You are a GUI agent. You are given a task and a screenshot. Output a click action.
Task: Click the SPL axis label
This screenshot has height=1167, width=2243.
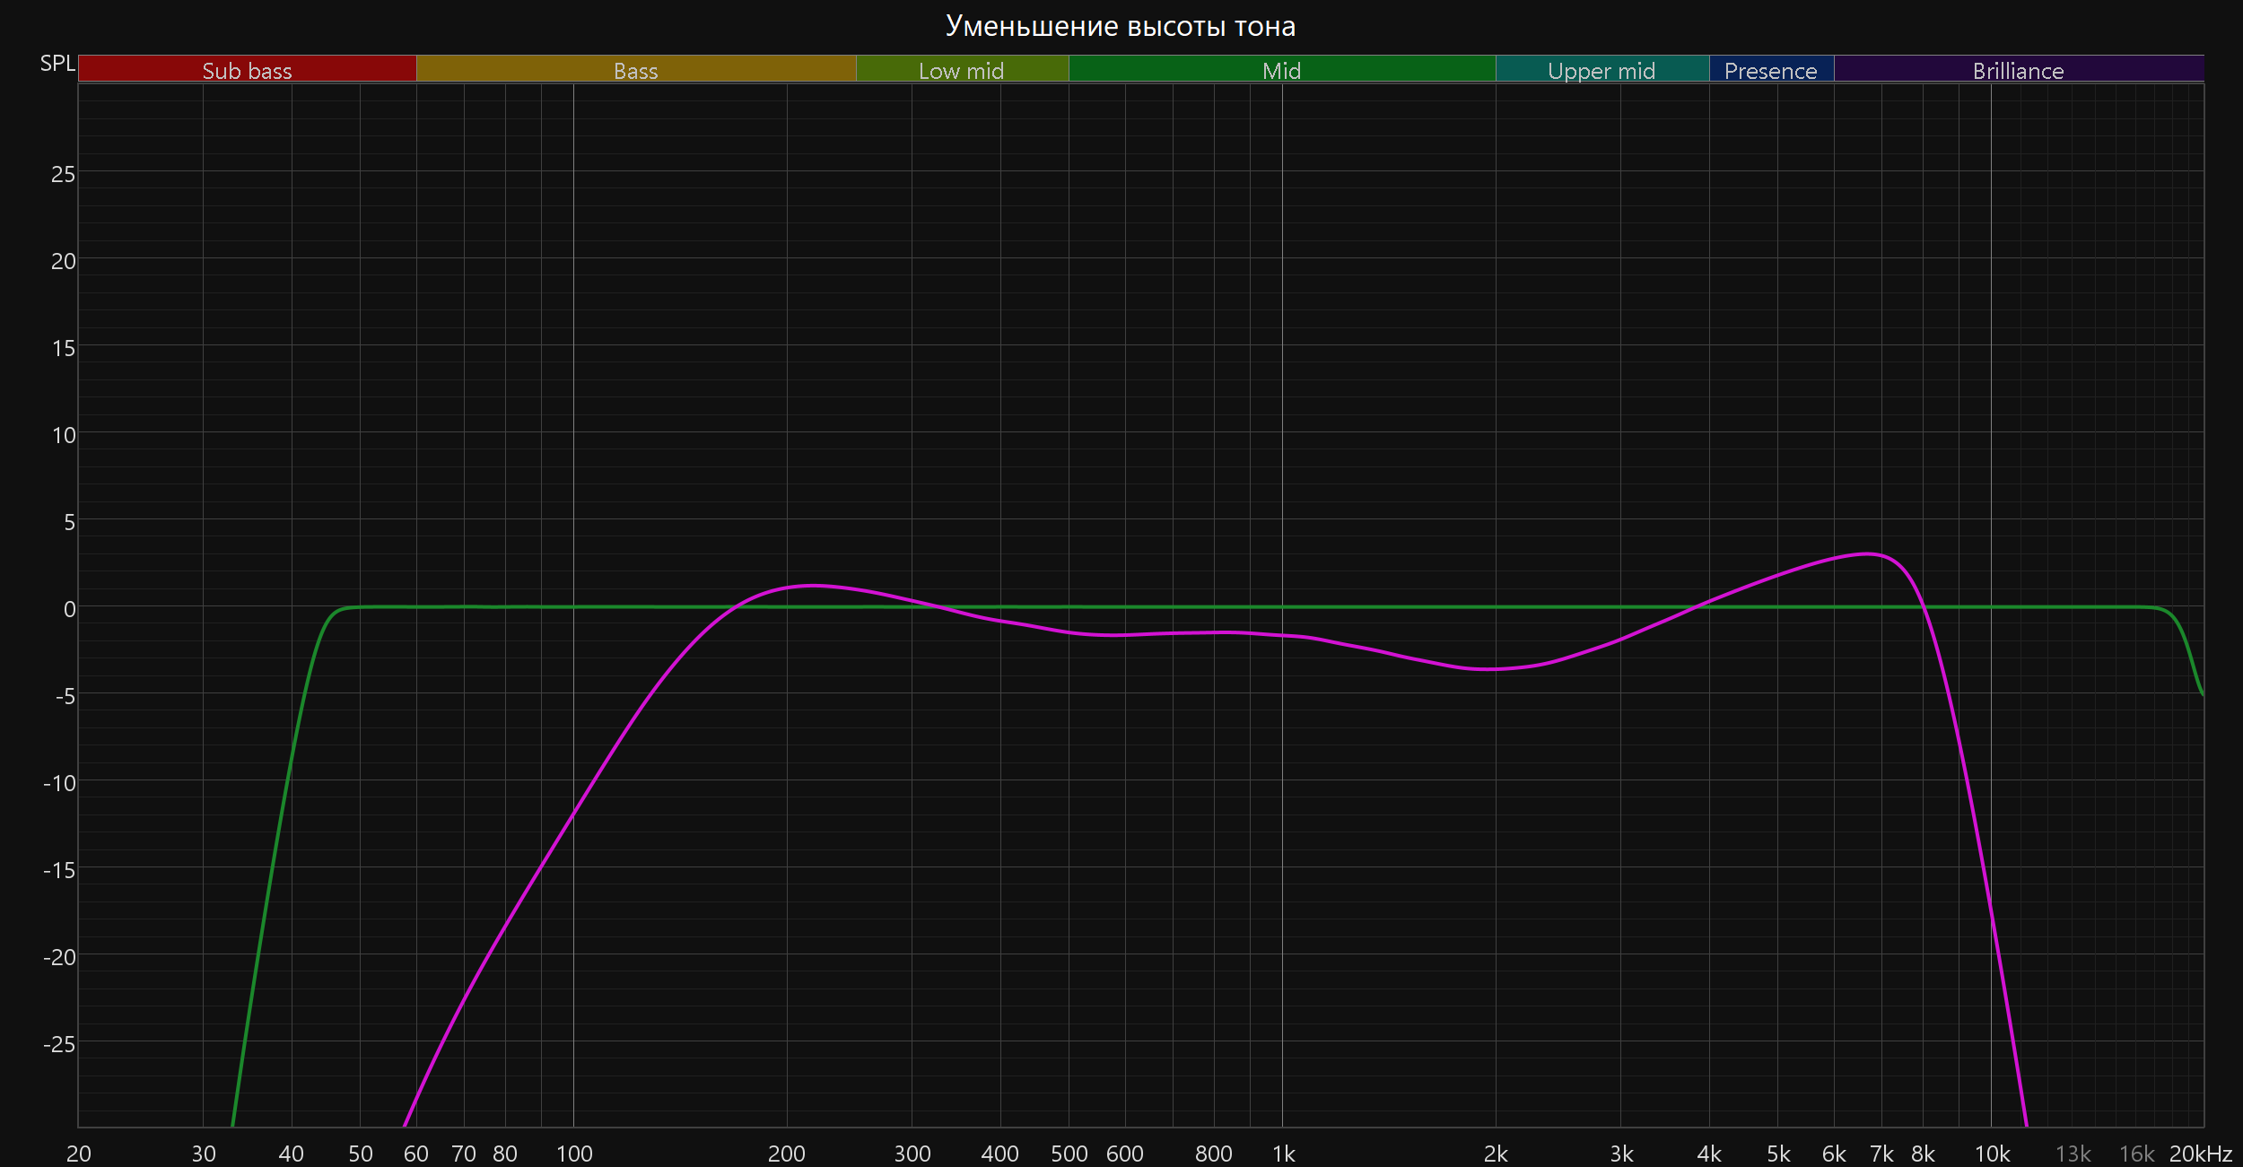57,64
